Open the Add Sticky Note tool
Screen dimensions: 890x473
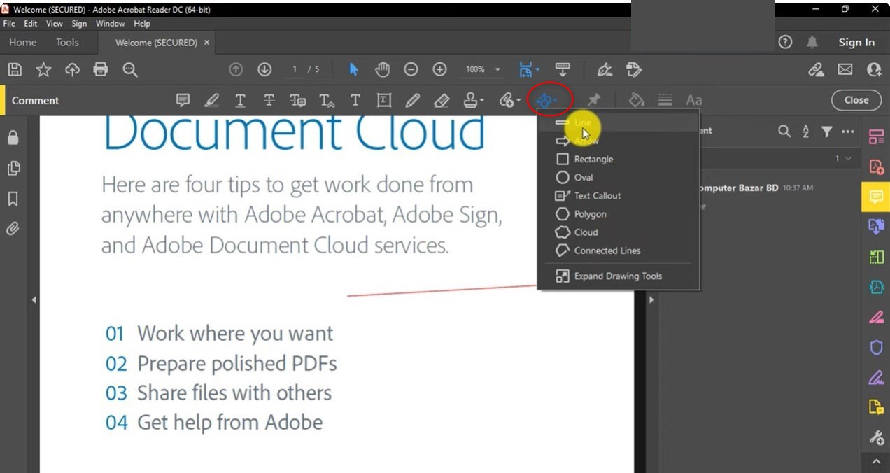[183, 100]
